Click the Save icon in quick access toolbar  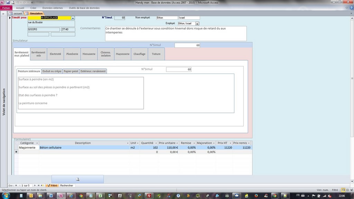tap(8, 2)
